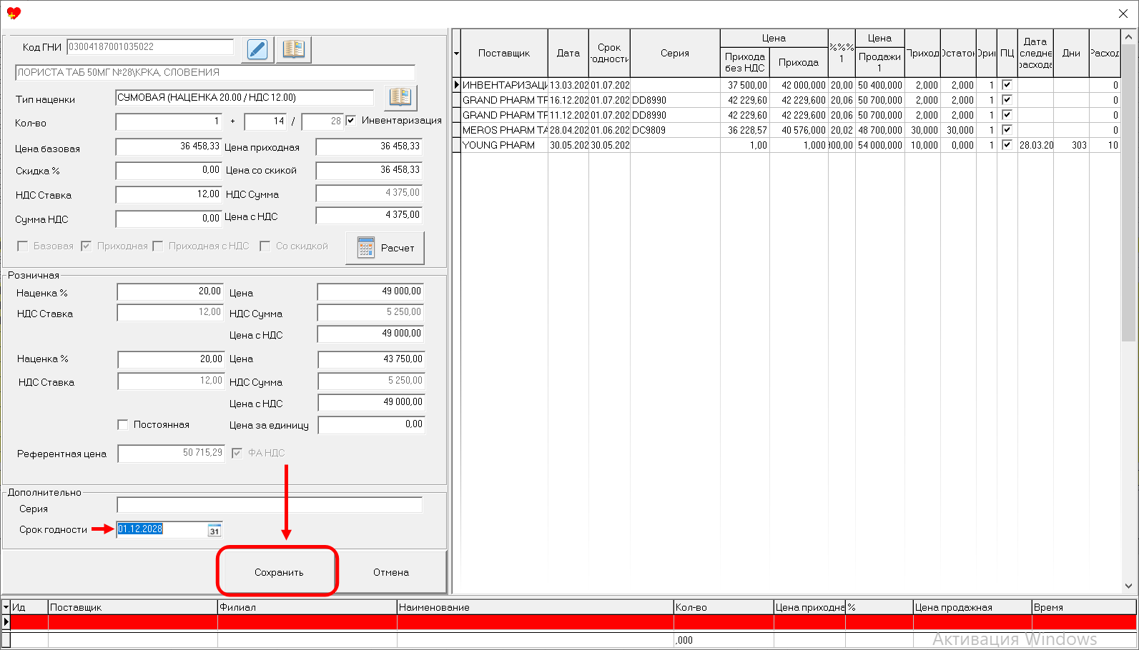The height and width of the screenshot is (650, 1139).
Task: Click the Референтная цена field
Action: 171,454
